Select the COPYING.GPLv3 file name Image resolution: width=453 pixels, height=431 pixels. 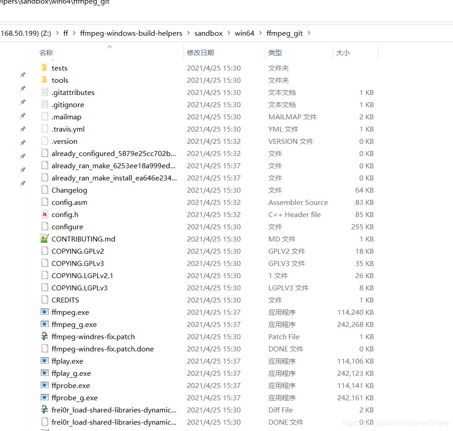78,263
